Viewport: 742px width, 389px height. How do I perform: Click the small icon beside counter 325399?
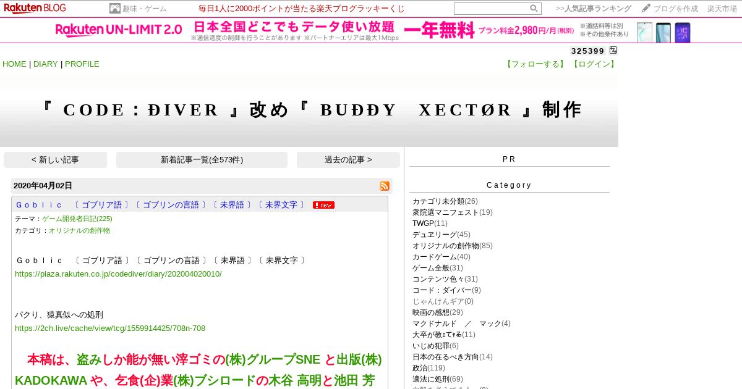tap(613, 51)
